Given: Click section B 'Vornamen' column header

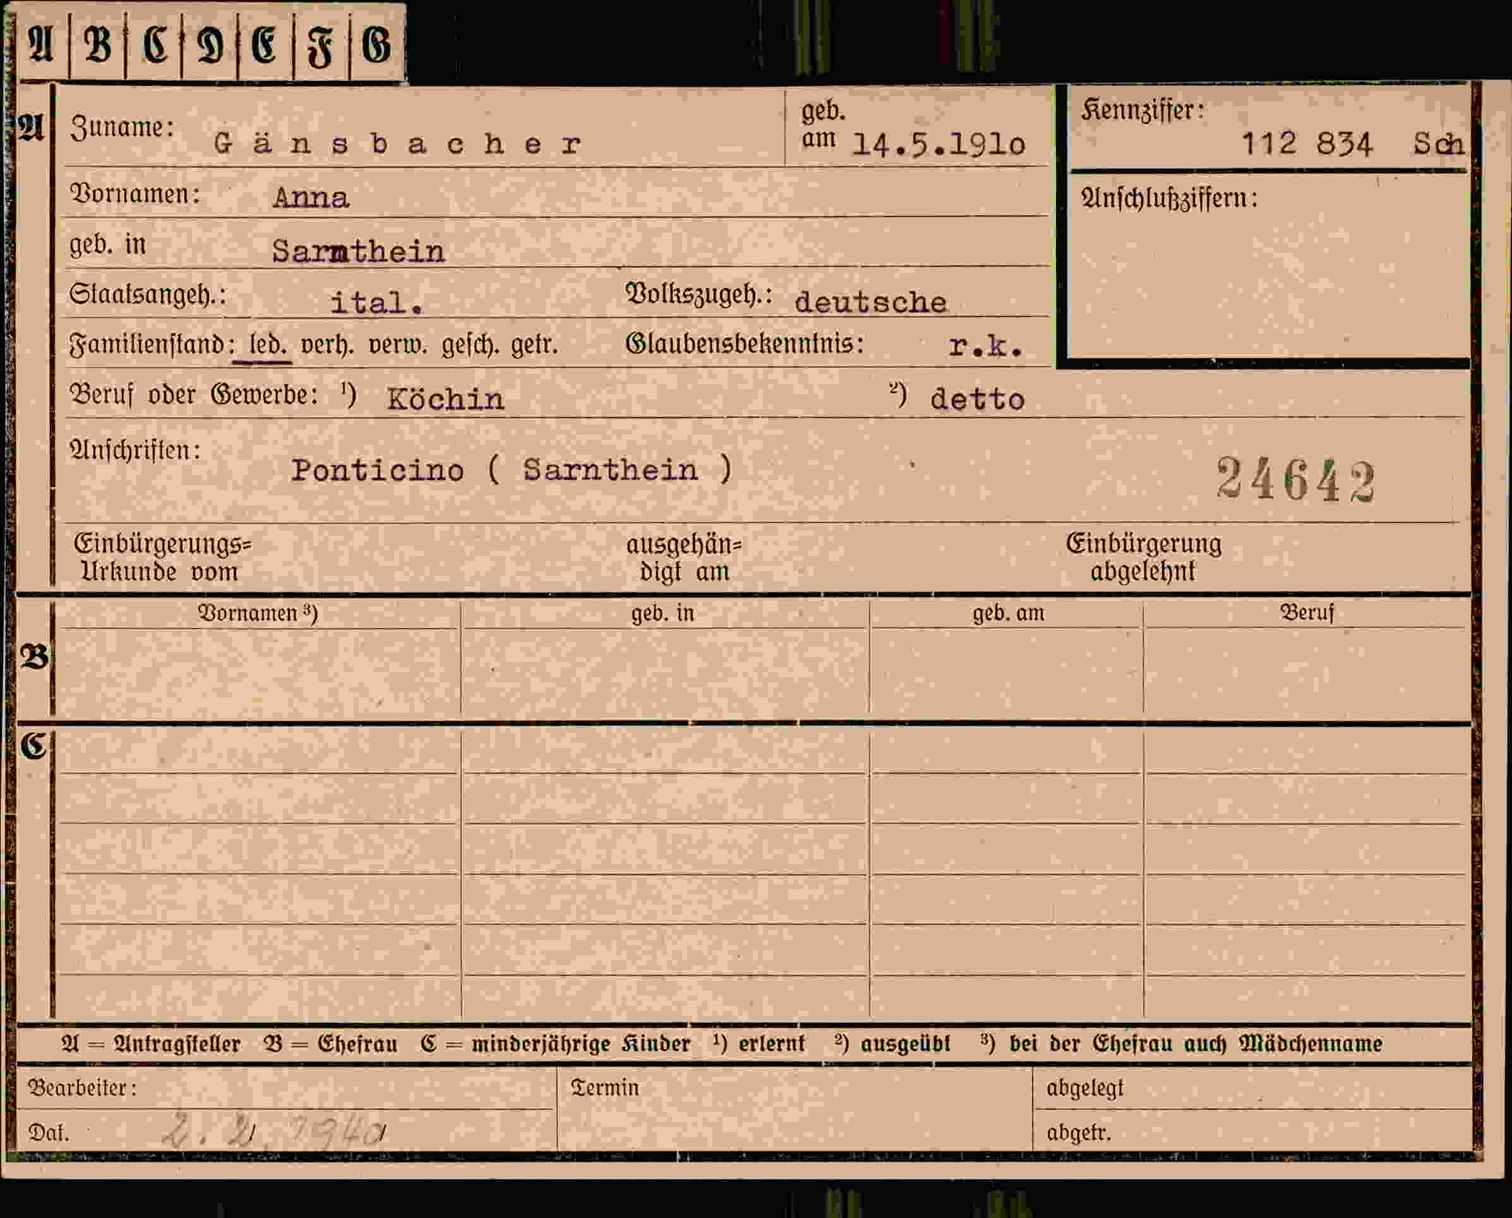Looking at the screenshot, I should pos(258,613).
